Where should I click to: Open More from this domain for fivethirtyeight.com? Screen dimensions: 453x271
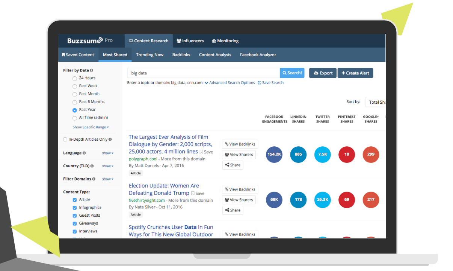click(x=191, y=200)
